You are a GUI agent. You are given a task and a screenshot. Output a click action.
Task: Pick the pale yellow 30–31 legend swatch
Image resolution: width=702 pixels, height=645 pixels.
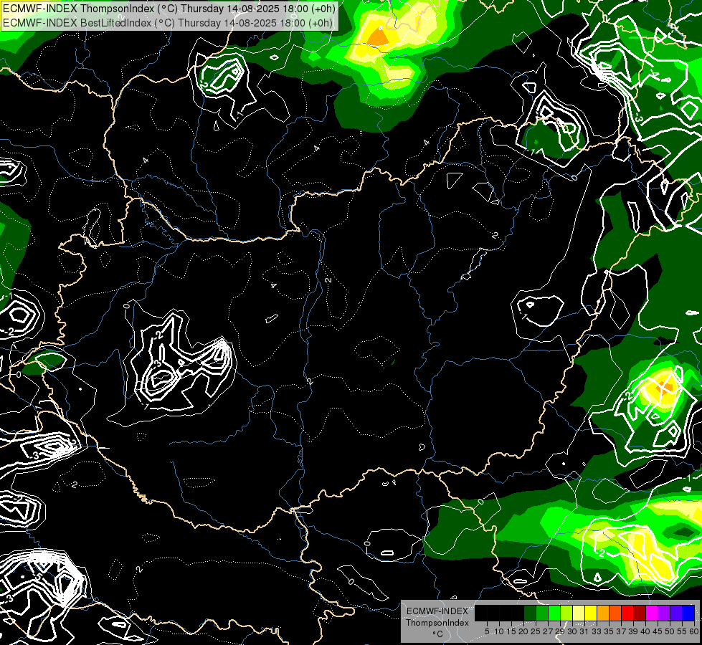click(x=579, y=613)
